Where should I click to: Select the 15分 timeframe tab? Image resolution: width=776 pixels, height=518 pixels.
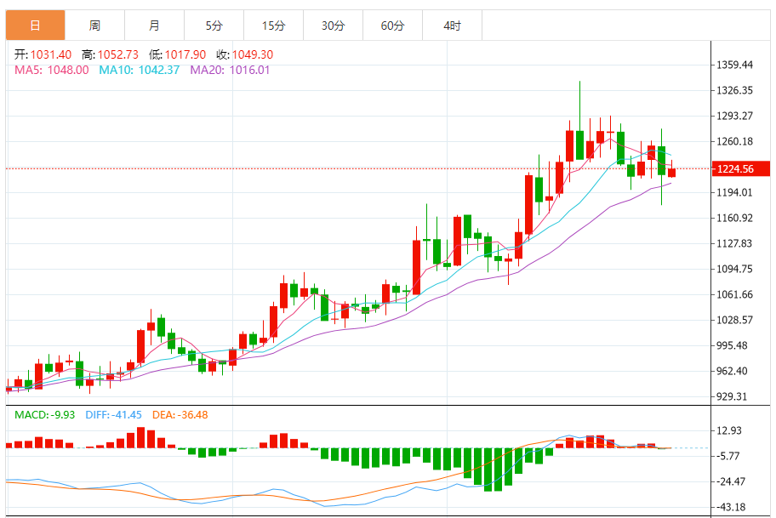273,26
